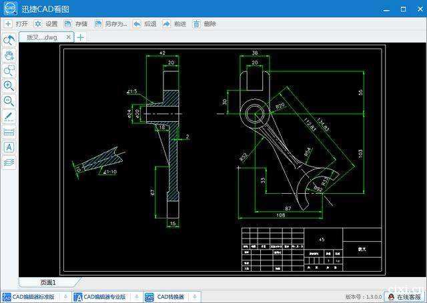Add a new tab with plus button
Viewport: 427px width, 303px height.
tap(81, 37)
